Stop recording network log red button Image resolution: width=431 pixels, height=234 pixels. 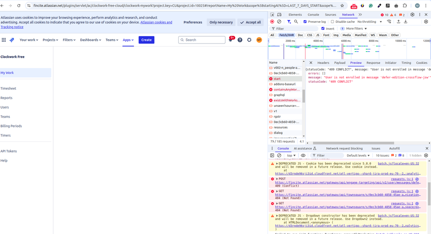pyautogui.click(x=272, y=22)
